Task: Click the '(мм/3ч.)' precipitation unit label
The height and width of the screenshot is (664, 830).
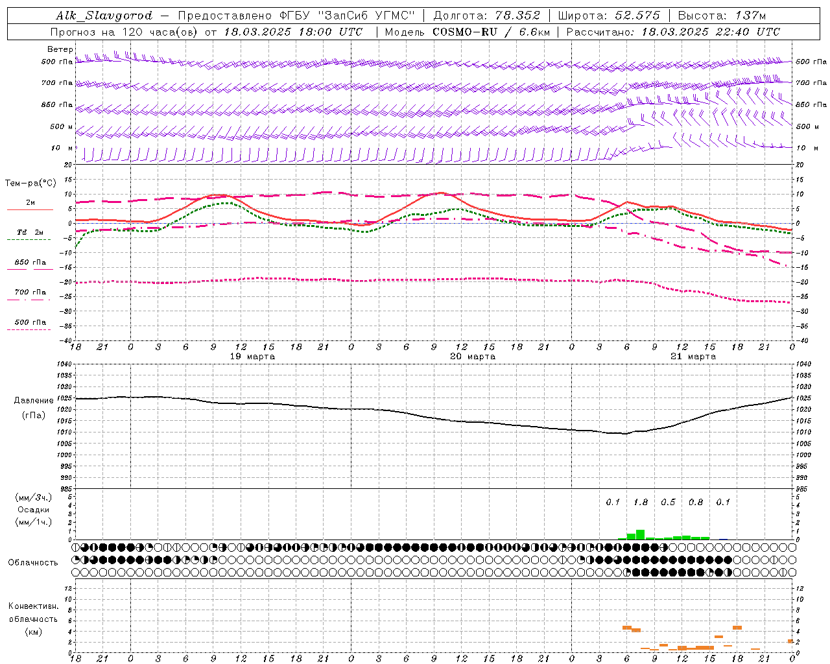Action: click(33, 497)
